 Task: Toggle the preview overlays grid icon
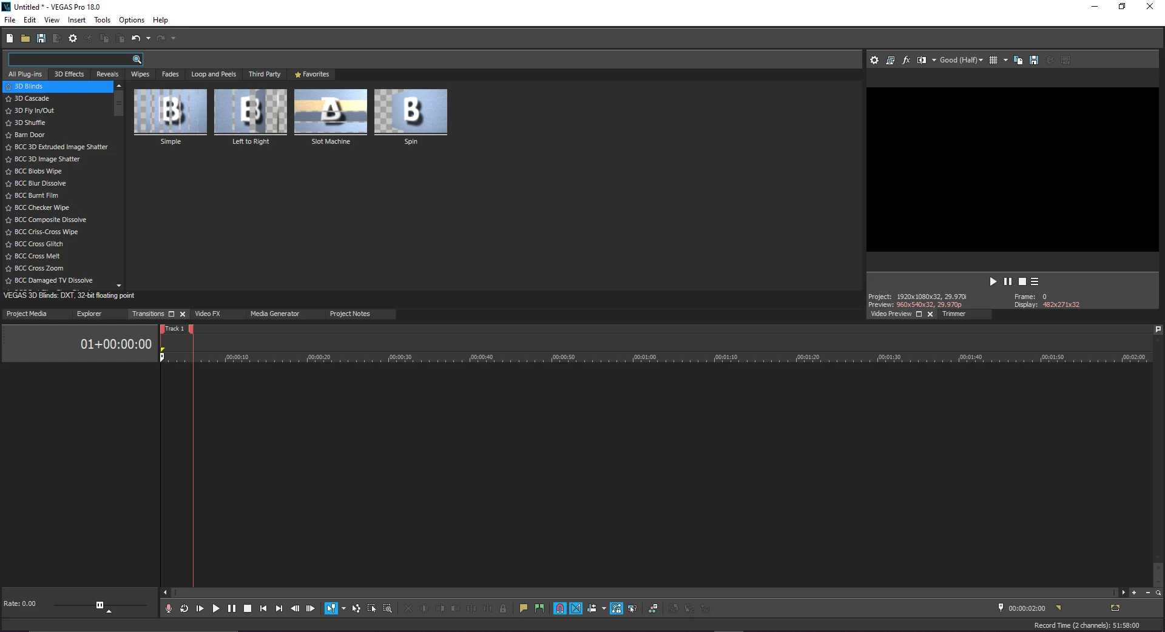click(x=993, y=60)
